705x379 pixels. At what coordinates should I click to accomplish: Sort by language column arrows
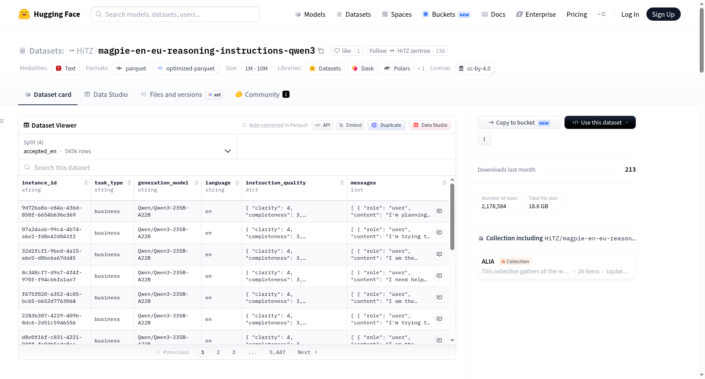click(237, 183)
